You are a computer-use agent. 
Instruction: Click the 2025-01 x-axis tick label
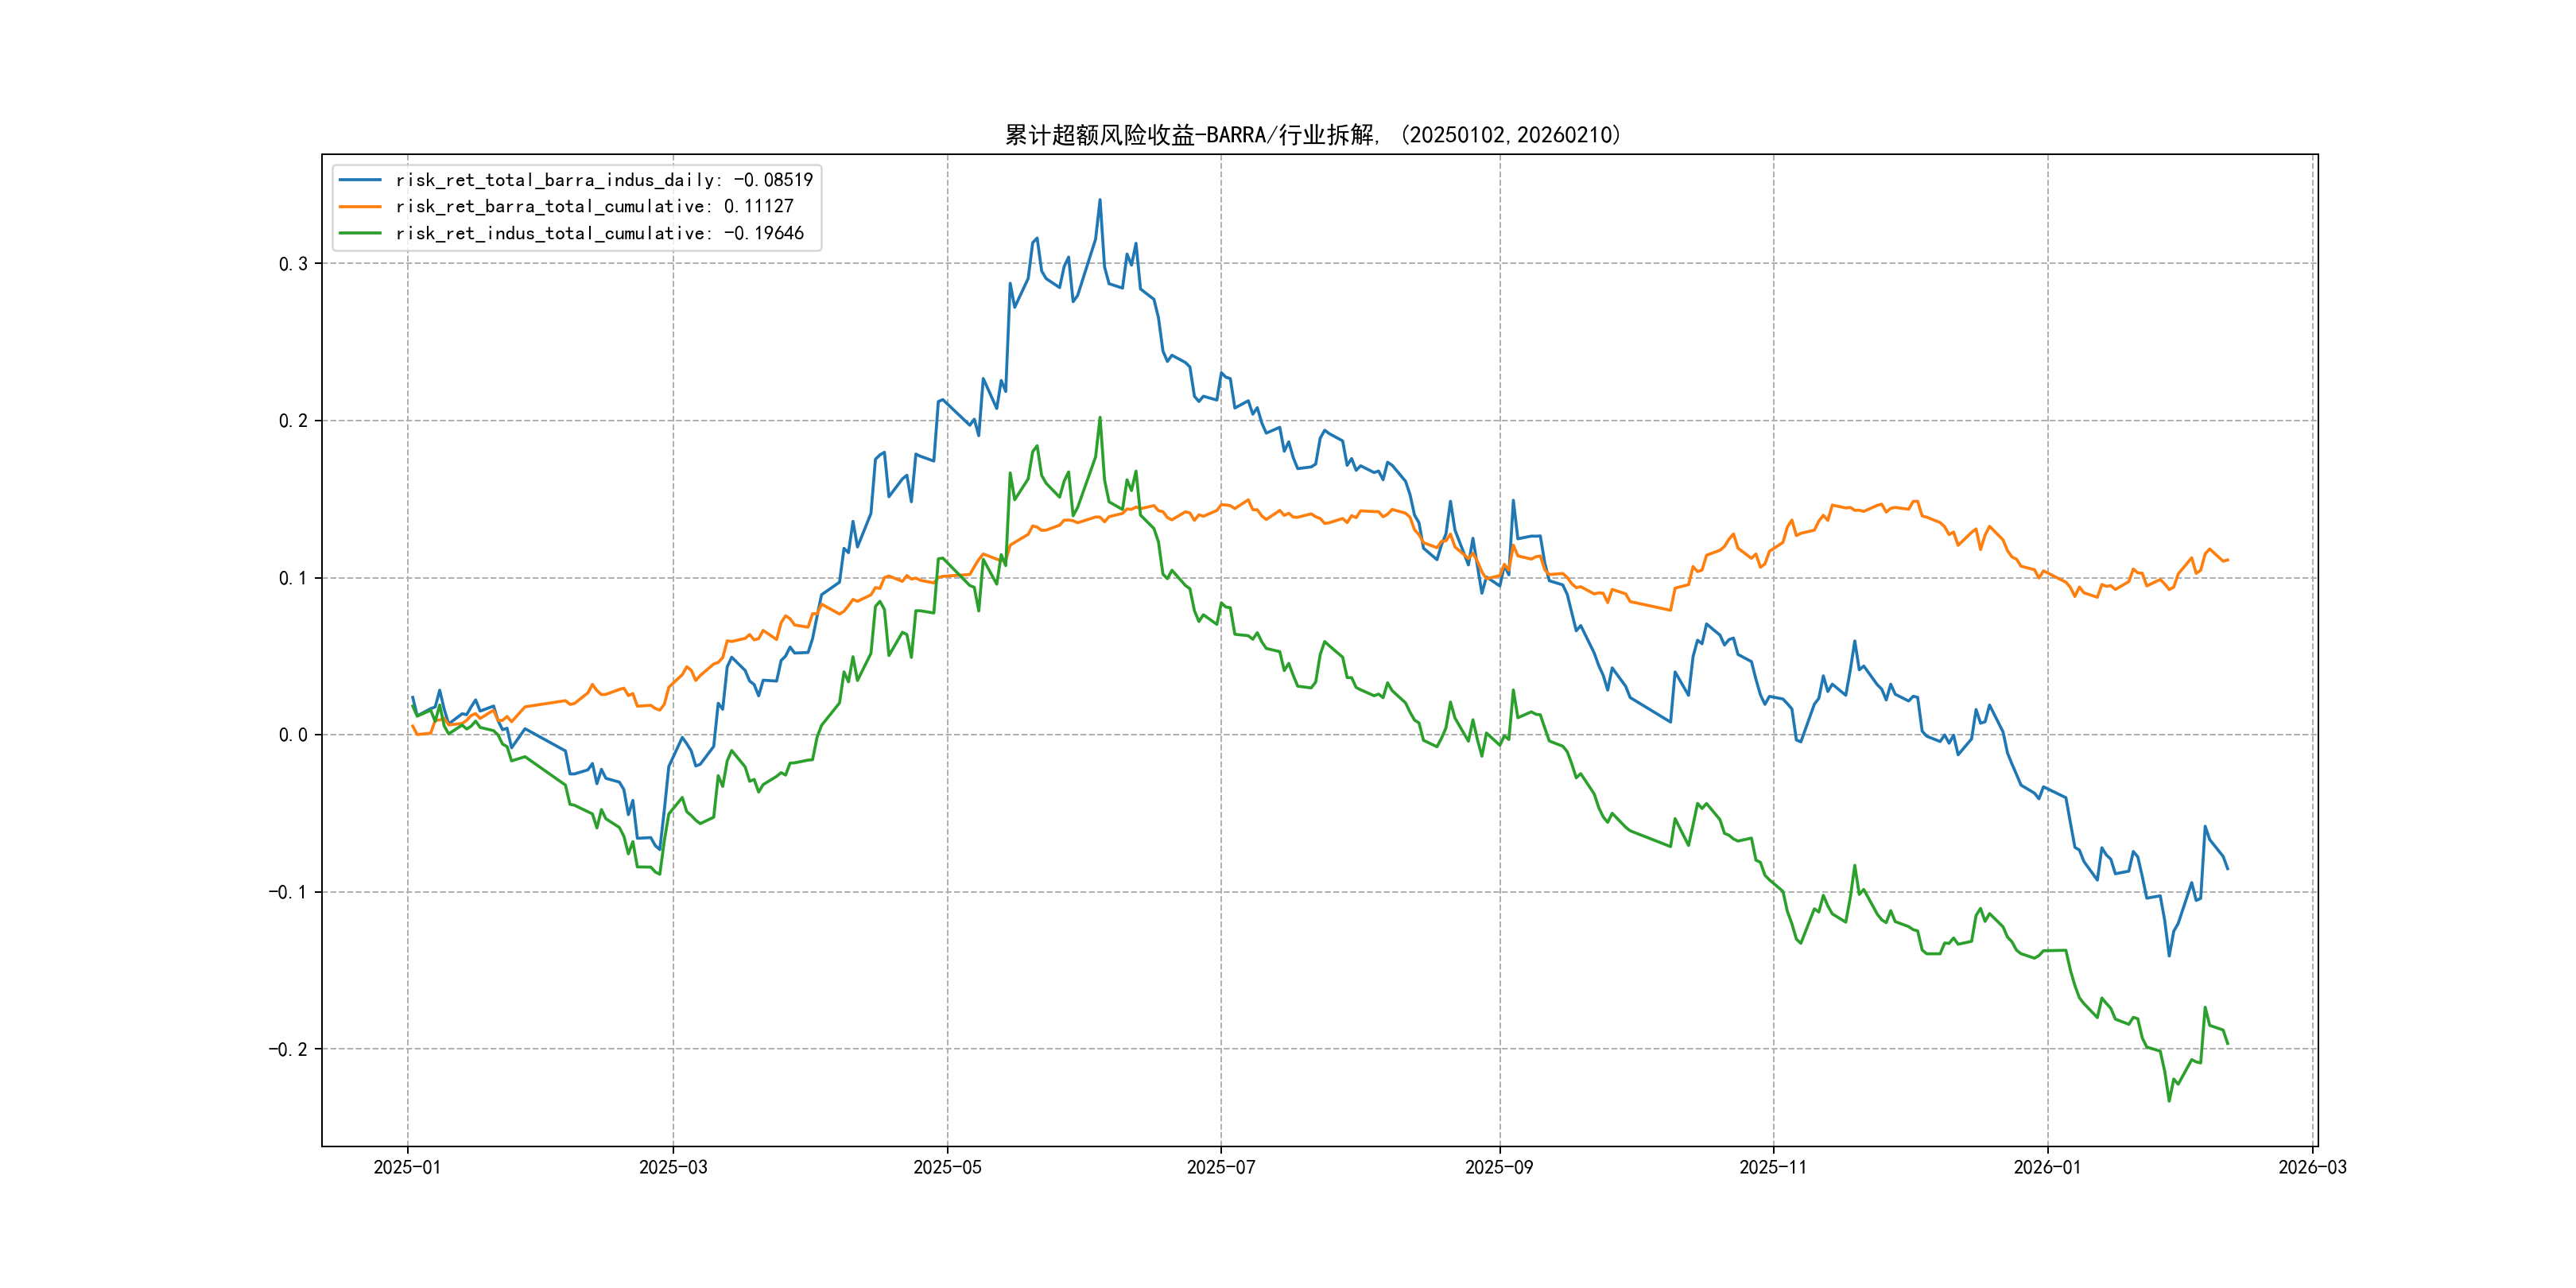pyautogui.click(x=407, y=1167)
